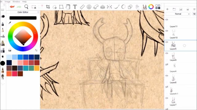The height and width of the screenshot is (110, 197).
Task: Hide Layer8 using its eye icon
Action: tap(167, 76)
